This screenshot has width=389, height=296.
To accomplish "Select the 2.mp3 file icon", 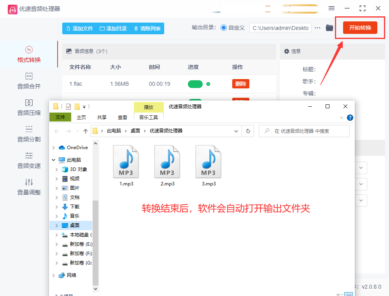I will tap(167, 162).
